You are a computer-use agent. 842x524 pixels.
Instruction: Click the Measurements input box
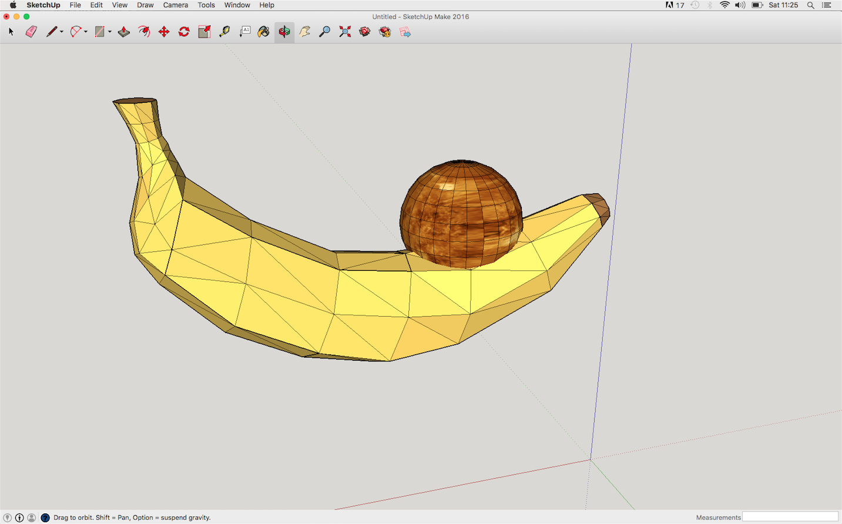[x=790, y=517]
